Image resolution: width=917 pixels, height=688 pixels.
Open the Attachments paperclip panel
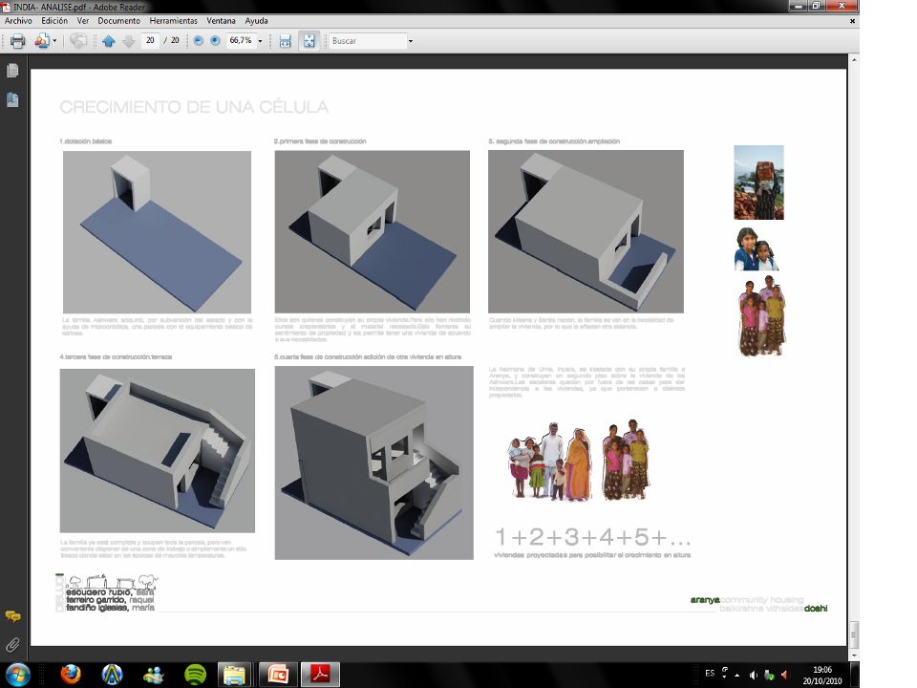(x=12, y=645)
